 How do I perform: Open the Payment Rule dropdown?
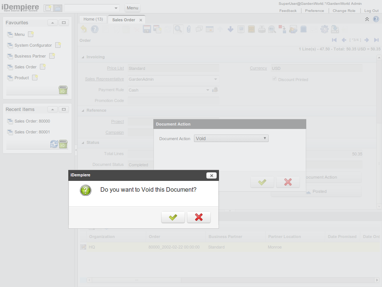pos(208,90)
